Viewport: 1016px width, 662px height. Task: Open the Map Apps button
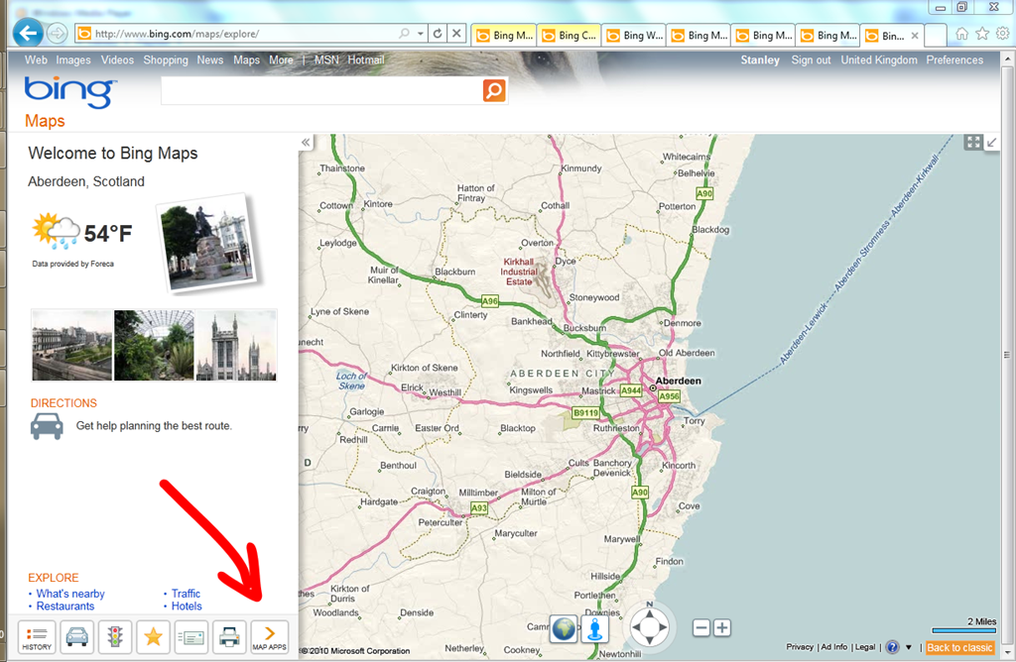(269, 636)
